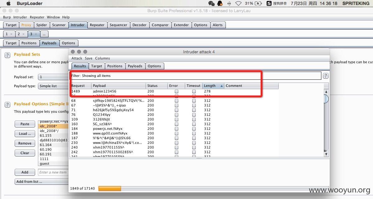Click the attack progress bar

click(x=214, y=188)
